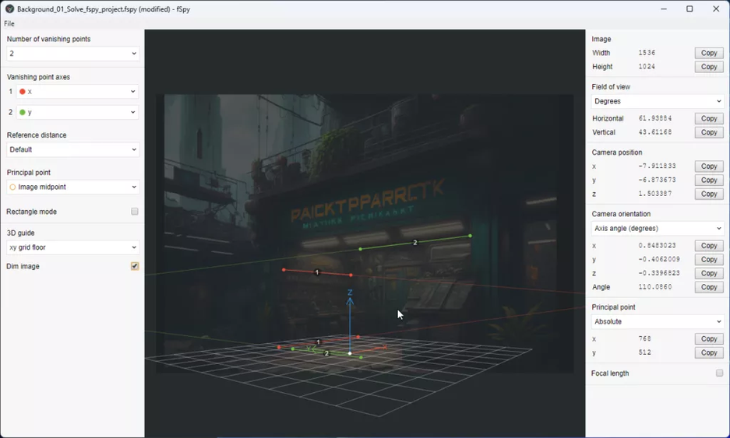Enable the Rectangle mode checkbox

click(135, 212)
